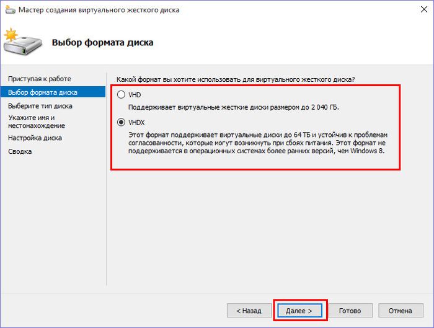
Task: Select the VHD format radio button
Action: pos(122,95)
